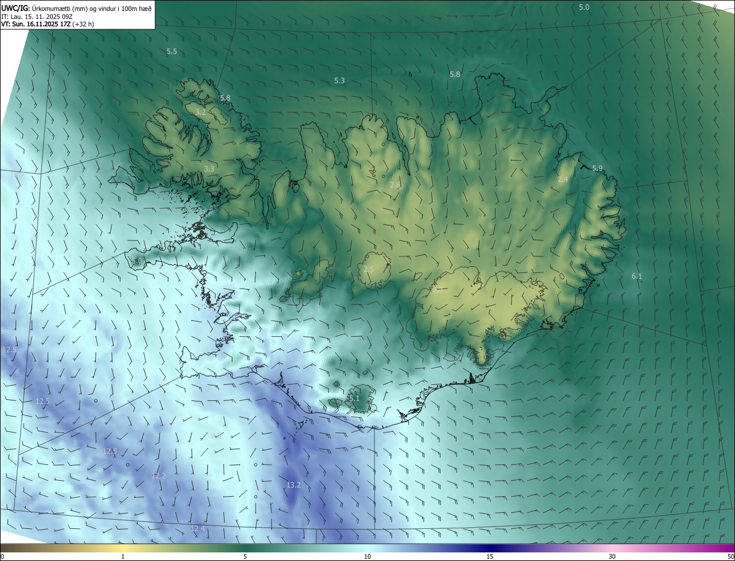Click the 13.2 precipitation value label
The image size is (735, 561).
coord(293,485)
